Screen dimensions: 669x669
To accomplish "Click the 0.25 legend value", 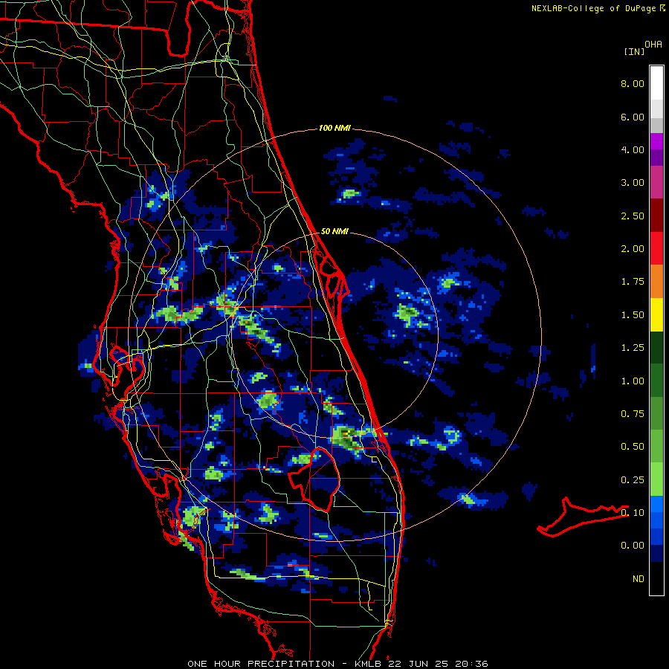I will [633, 480].
